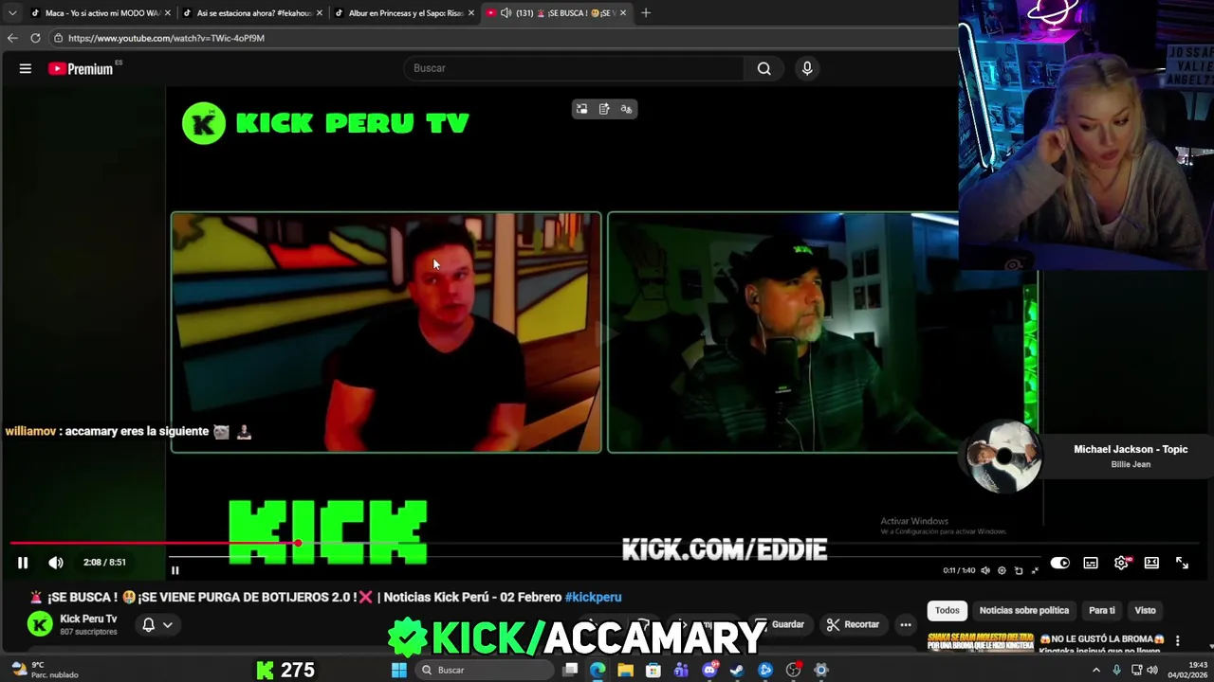Open Microsoft Edge from the taskbar

[x=598, y=670]
